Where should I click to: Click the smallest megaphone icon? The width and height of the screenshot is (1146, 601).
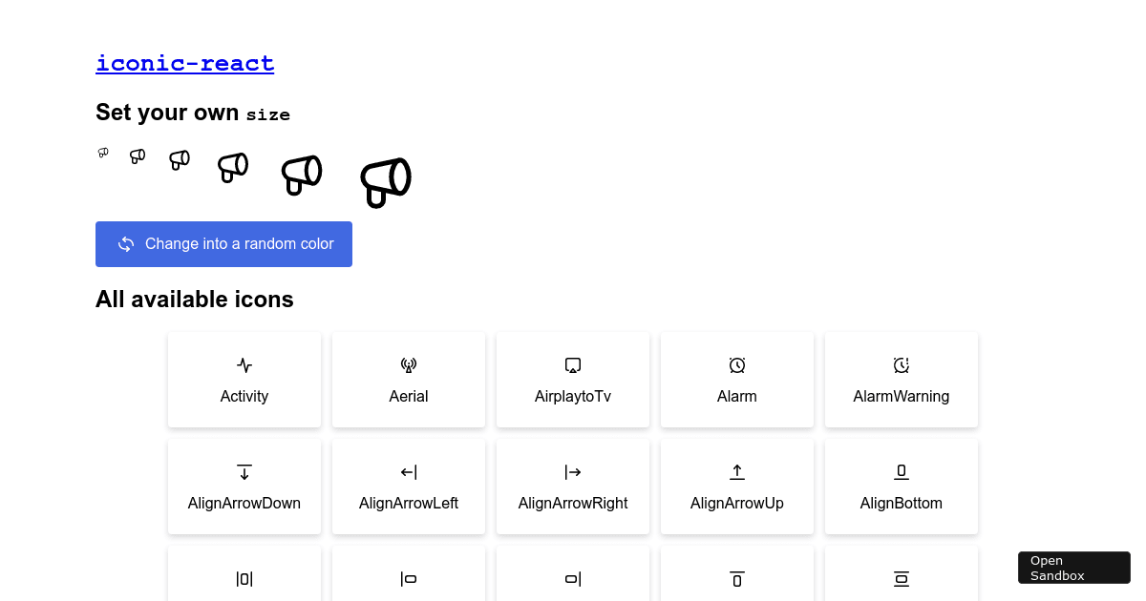pos(103,153)
